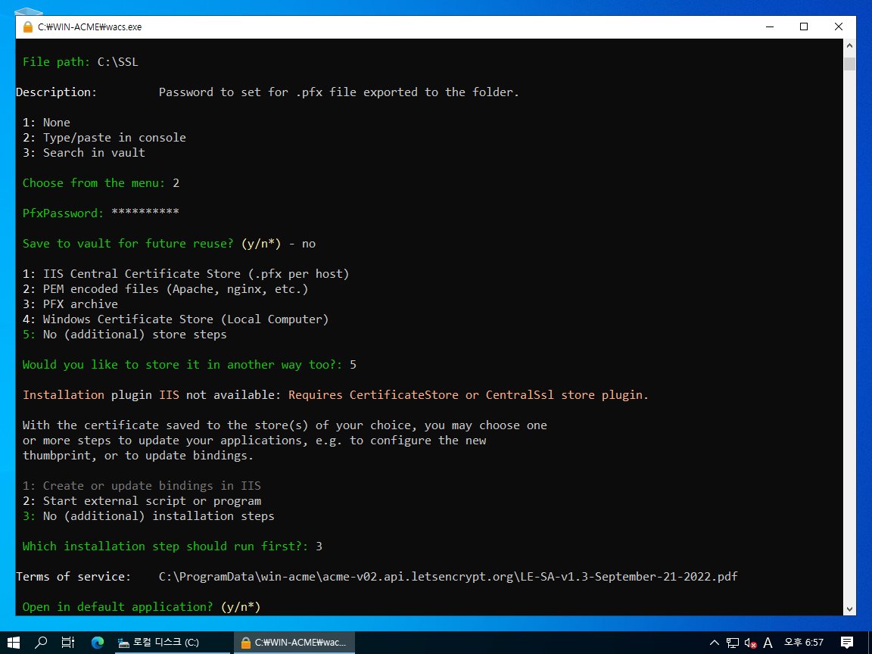Minimize the wacs.exe console window
The image size is (872, 654).
pyautogui.click(x=770, y=26)
